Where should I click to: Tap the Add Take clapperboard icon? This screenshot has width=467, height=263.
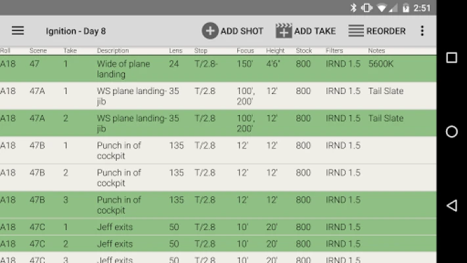(284, 31)
